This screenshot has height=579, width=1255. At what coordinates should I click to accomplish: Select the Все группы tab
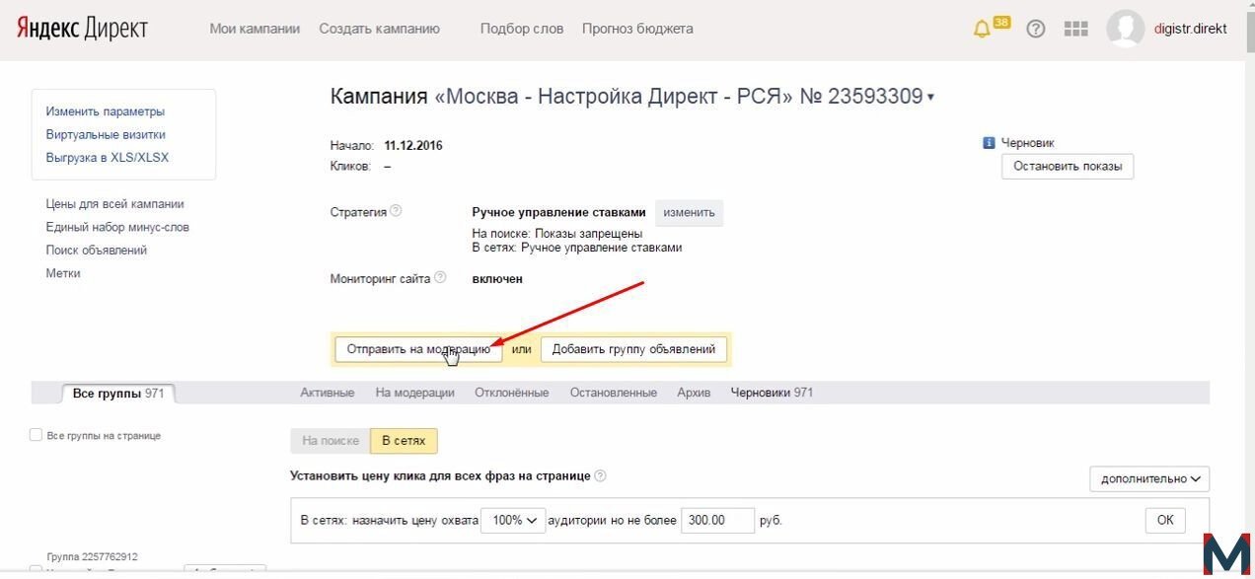pos(118,394)
